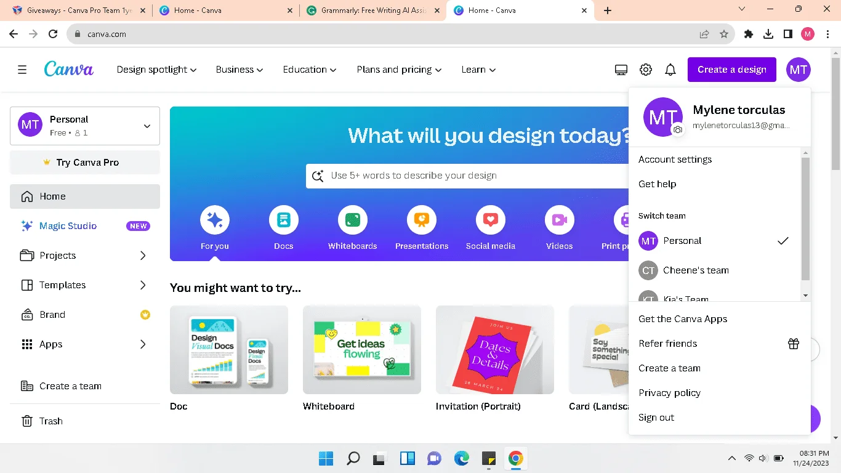841x473 pixels.
Task: Go to Home in sidebar
Action: tap(85, 196)
